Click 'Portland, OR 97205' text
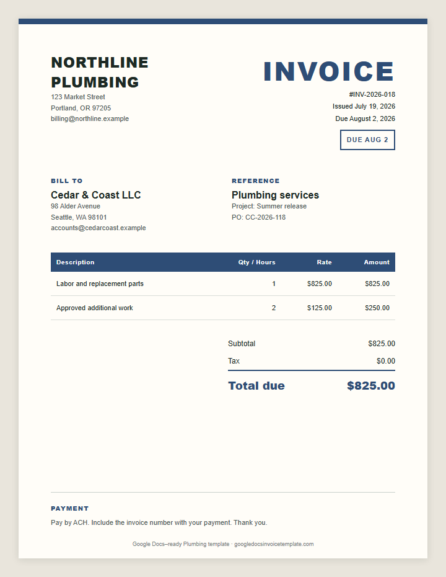446x577 pixels. coord(81,108)
